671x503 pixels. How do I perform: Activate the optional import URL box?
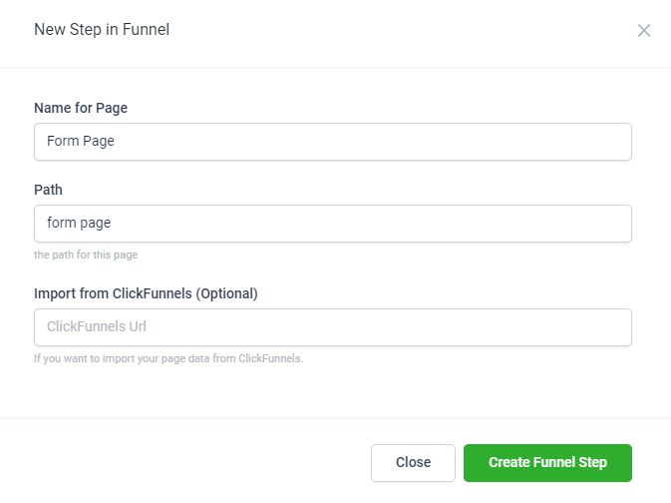332,327
